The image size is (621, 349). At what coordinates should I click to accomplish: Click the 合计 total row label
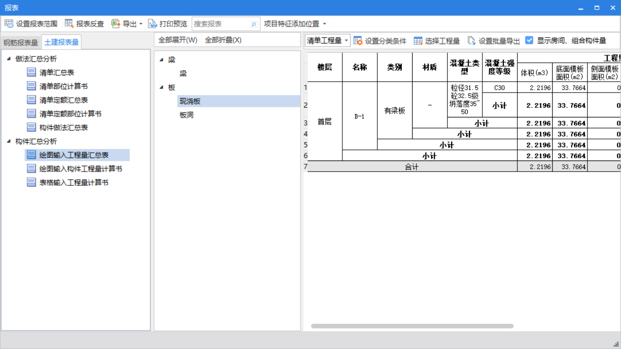(x=412, y=167)
